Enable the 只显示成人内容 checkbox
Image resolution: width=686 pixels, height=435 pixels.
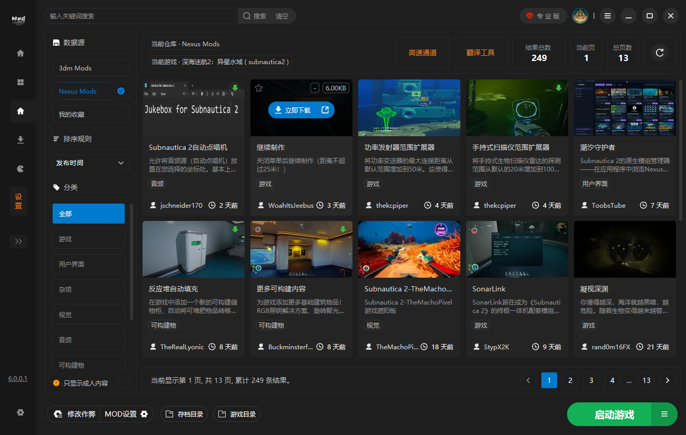tap(124, 383)
